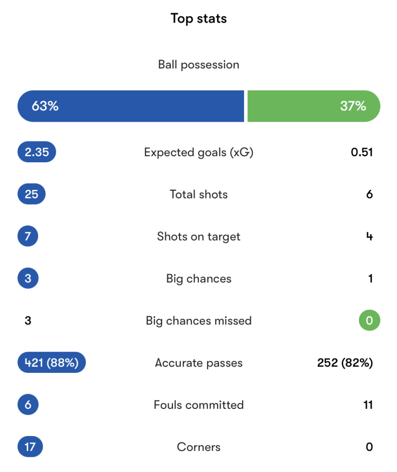Screen dimensions: 397x472
Task: Click the green 37% possession bar
Action: (314, 106)
